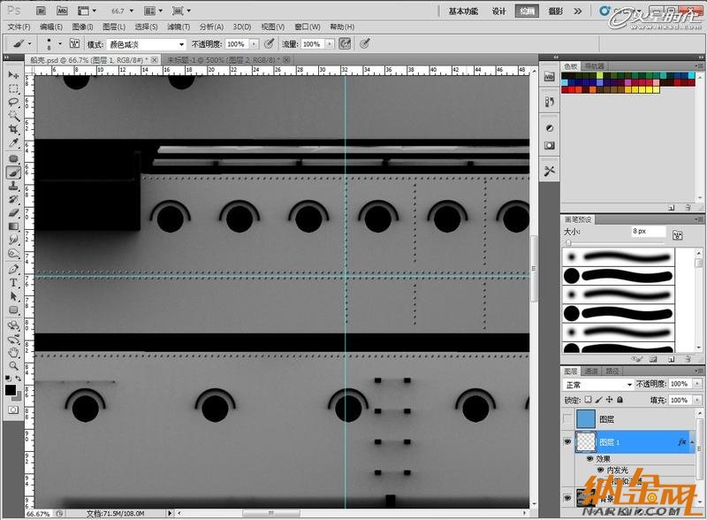The height and width of the screenshot is (520, 707).
Task: Open the 窗口(W) menu
Action: [308, 27]
